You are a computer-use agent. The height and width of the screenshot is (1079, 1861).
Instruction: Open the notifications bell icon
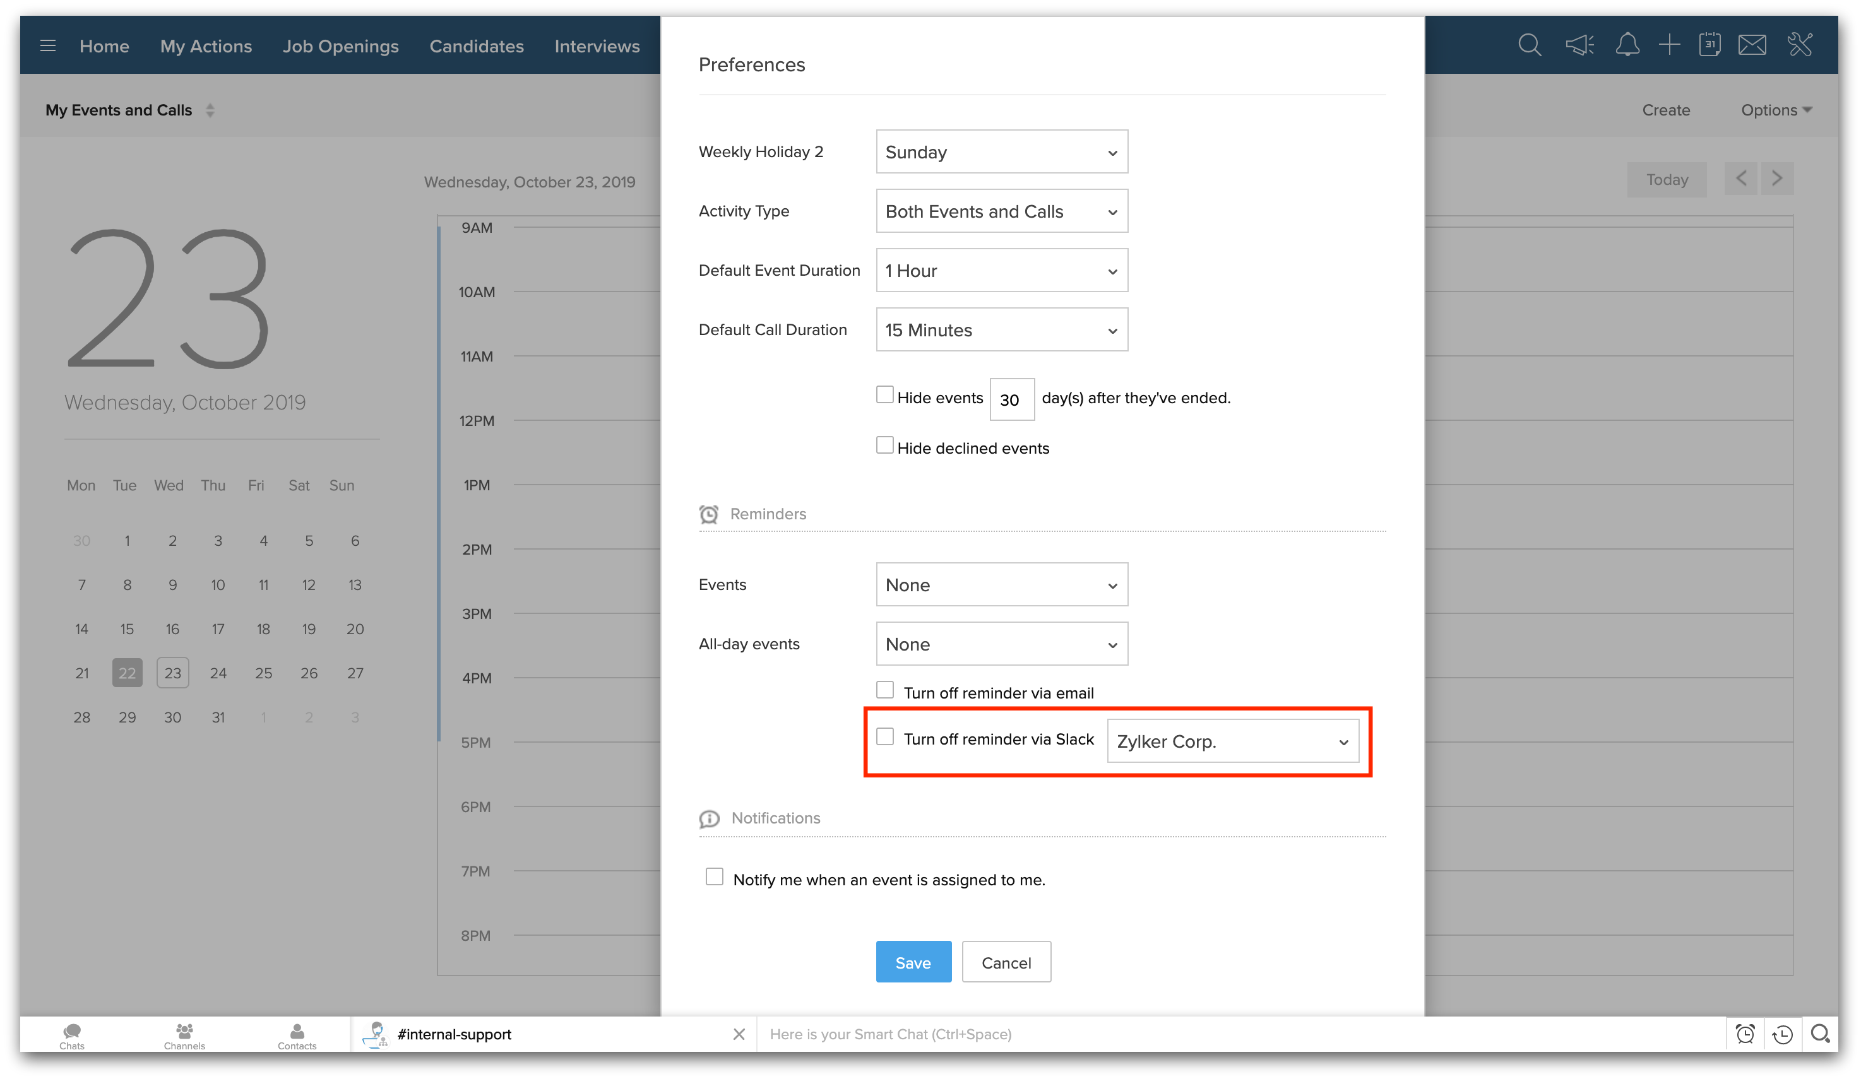coord(1627,45)
